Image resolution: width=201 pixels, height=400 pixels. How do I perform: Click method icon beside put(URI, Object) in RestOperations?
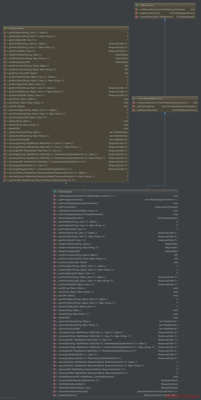5,106
